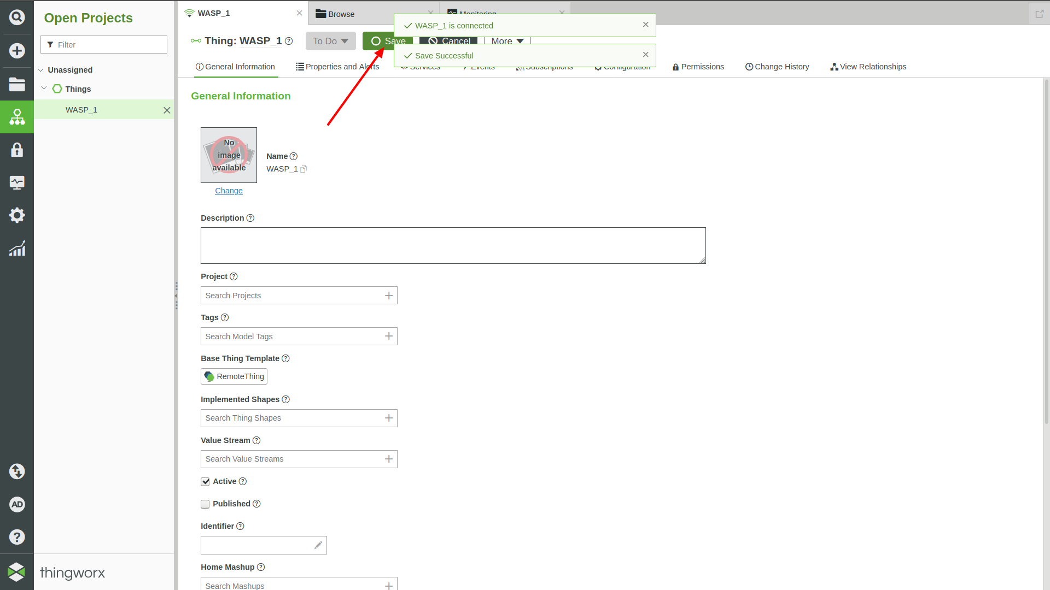The width and height of the screenshot is (1050, 590).
Task: Select the dashboard/analytics icon in sidebar
Action: [x=17, y=249]
